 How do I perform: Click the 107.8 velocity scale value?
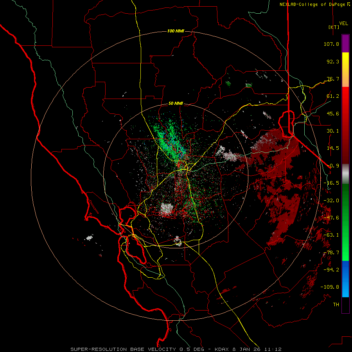(x=331, y=44)
